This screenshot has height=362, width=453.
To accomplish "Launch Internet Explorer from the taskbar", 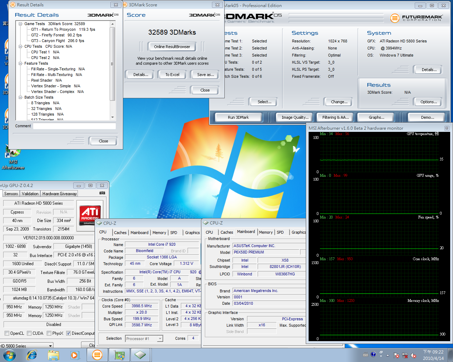I will tap(32, 355).
